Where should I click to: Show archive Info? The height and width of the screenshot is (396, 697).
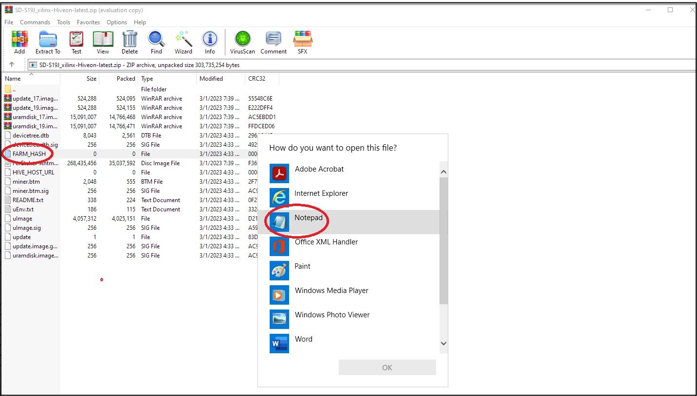(x=210, y=42)
